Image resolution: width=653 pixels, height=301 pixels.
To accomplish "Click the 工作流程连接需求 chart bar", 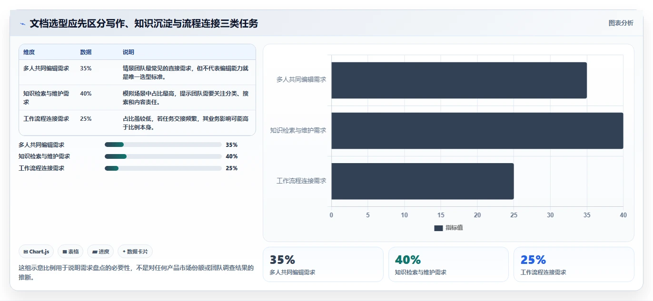I will point(423,181).
